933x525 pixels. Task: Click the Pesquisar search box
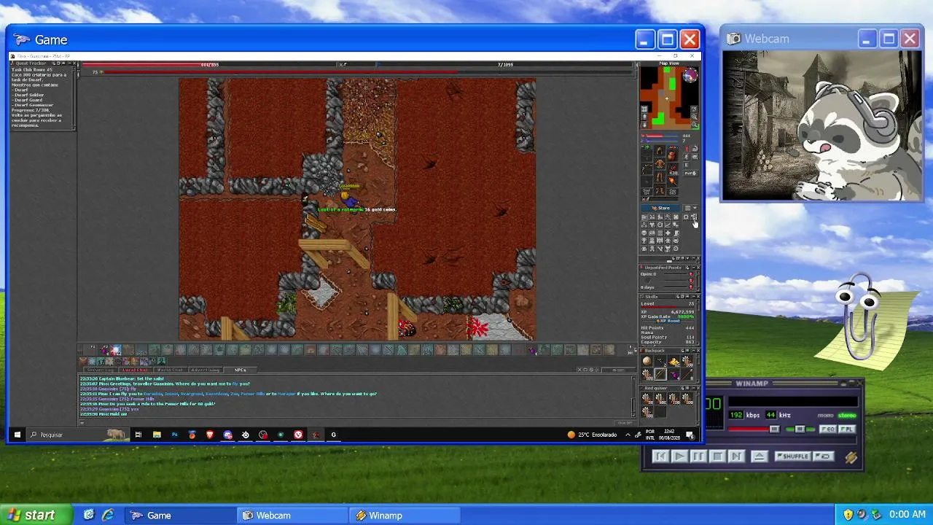[76, 435]
